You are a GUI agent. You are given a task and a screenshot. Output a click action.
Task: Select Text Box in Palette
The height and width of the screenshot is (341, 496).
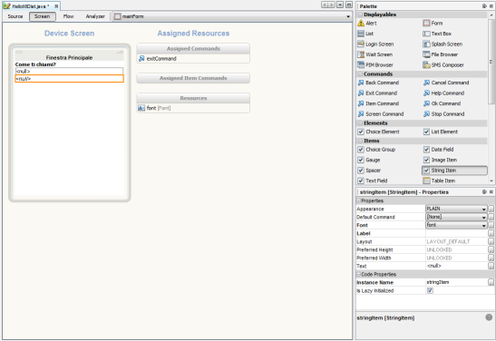click(437, 34)
